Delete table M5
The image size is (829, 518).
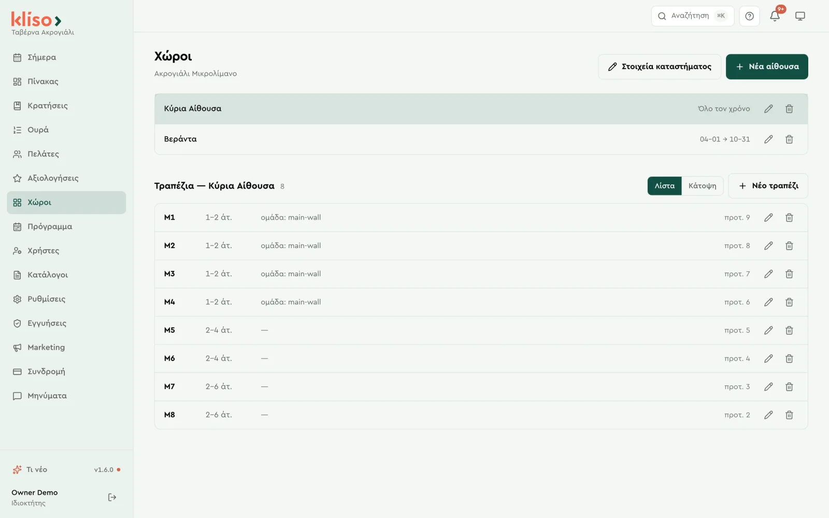click(789, 330)
